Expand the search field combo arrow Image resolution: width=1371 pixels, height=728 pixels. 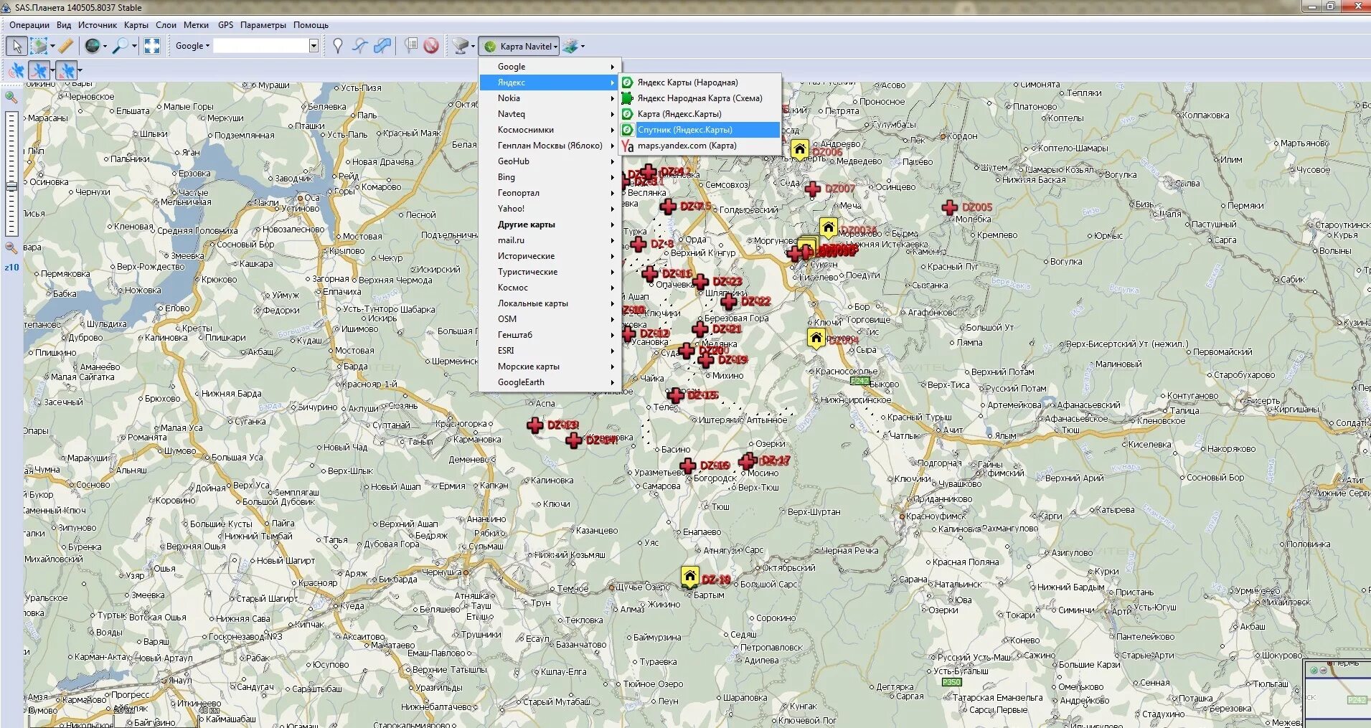click(x=314, y=46)
